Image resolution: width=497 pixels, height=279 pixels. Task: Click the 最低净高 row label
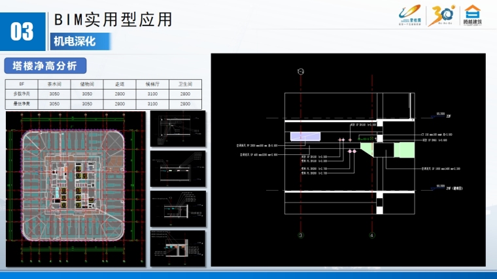pyautogui.click(x=22, y=104)
